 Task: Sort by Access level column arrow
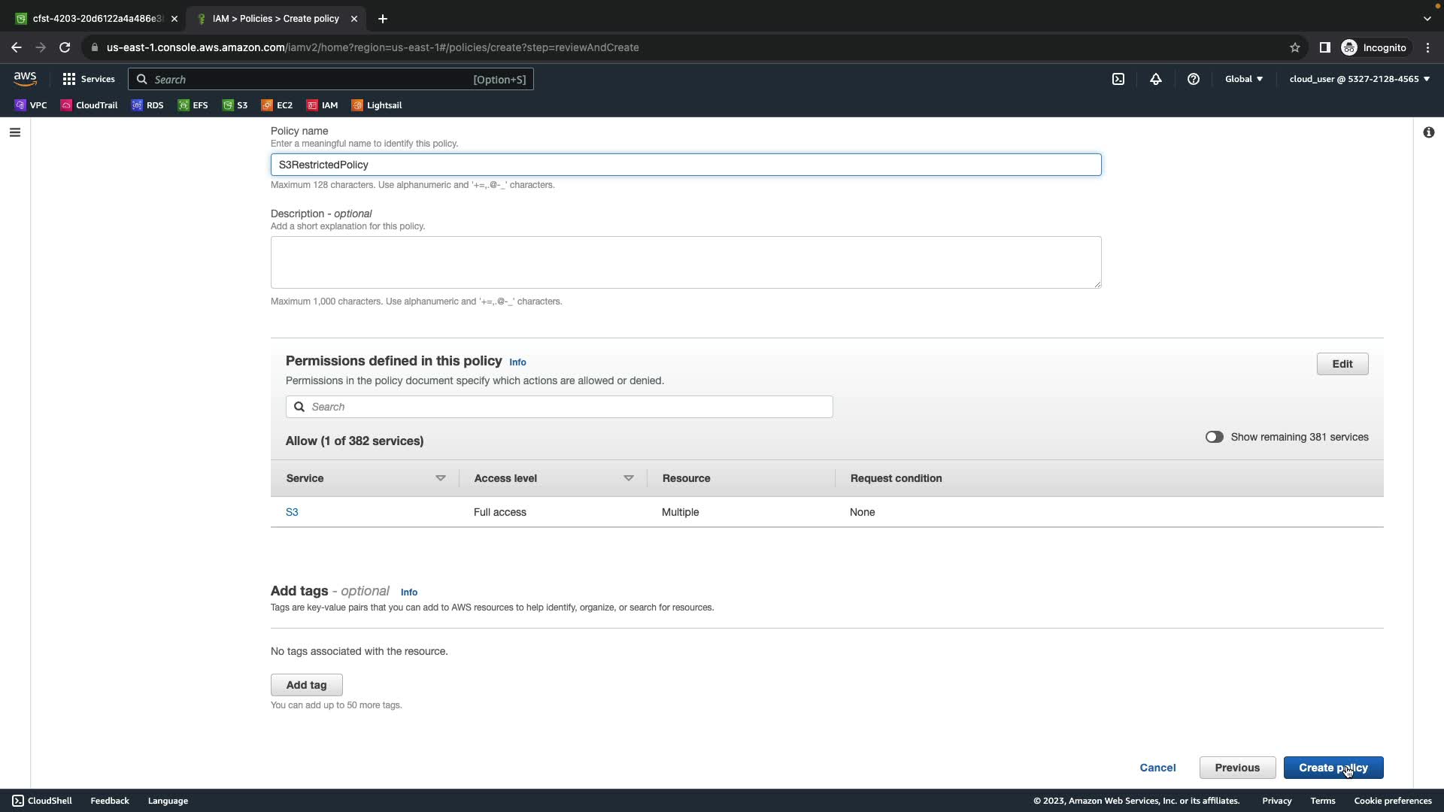coord(629,478)
